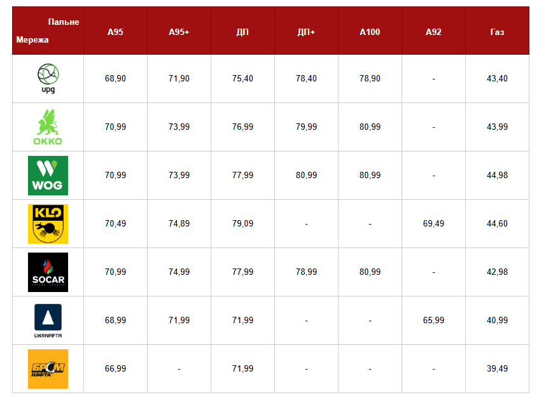Click the Пальне / Мережа header cell

click(48, 31)
